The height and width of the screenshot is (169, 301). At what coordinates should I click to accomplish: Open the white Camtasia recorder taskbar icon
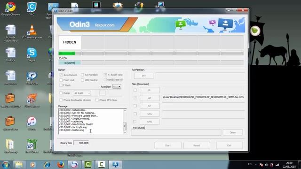pyautogui.click(x=102, y=165)
